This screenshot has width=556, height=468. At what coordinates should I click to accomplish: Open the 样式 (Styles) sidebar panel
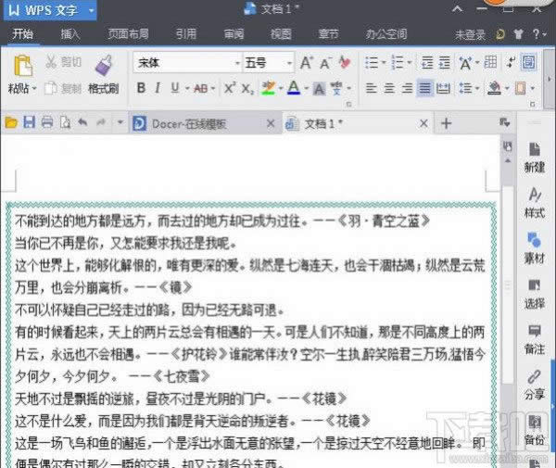coord(534,200)
